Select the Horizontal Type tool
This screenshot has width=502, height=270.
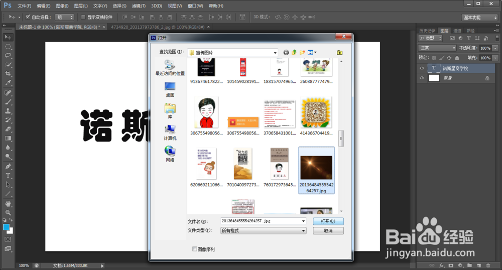click(8, 175)
